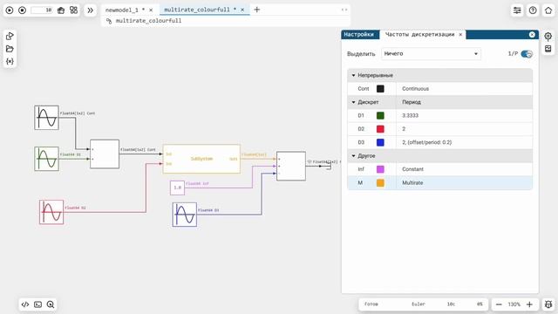This screenshot has width=558, height=314.
Task: Click the Период column header
Action: click(412, 102)
